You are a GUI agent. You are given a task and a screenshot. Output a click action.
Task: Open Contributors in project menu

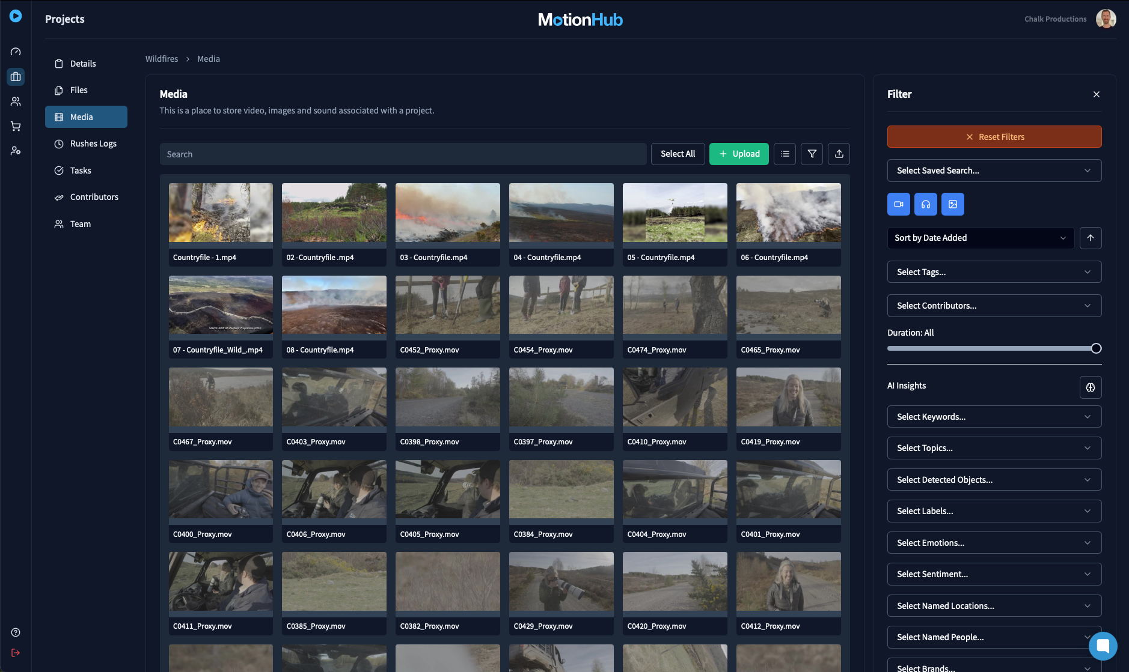tap(86, 197)
